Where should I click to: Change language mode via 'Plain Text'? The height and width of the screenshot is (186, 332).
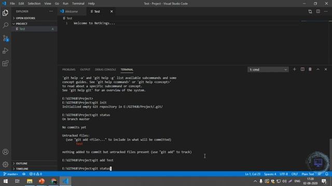tap(308, 174)
